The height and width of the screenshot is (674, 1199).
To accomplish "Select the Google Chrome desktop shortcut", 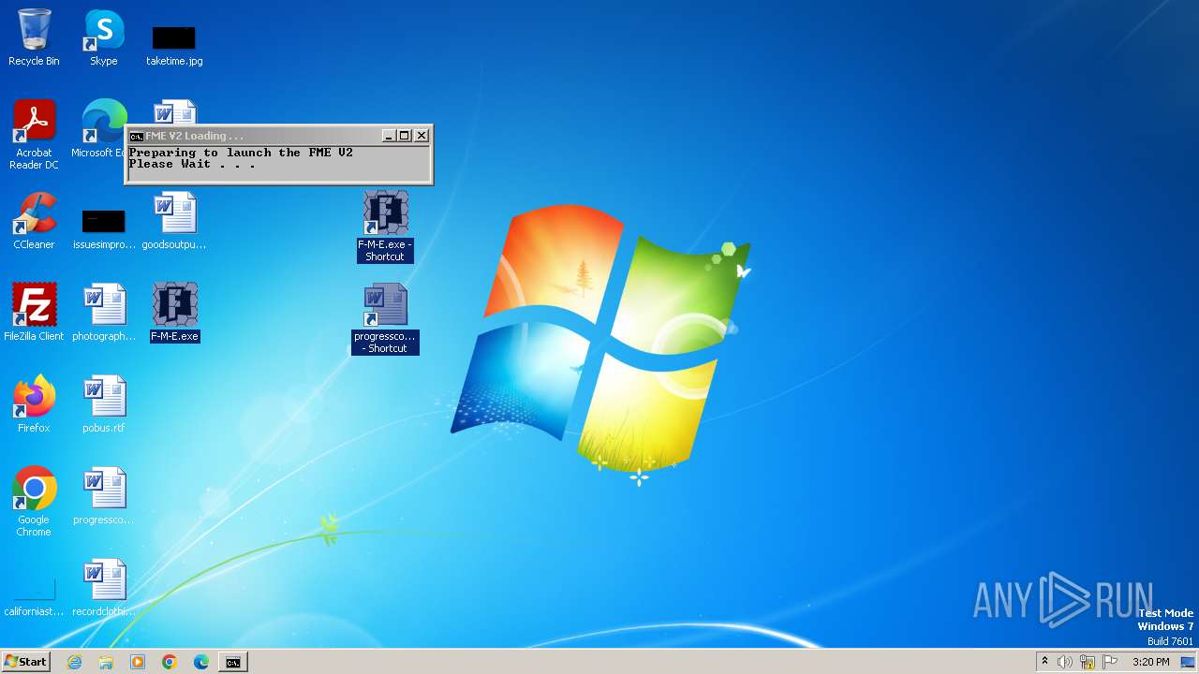I will pyautogui.click(x=34, y=502).
